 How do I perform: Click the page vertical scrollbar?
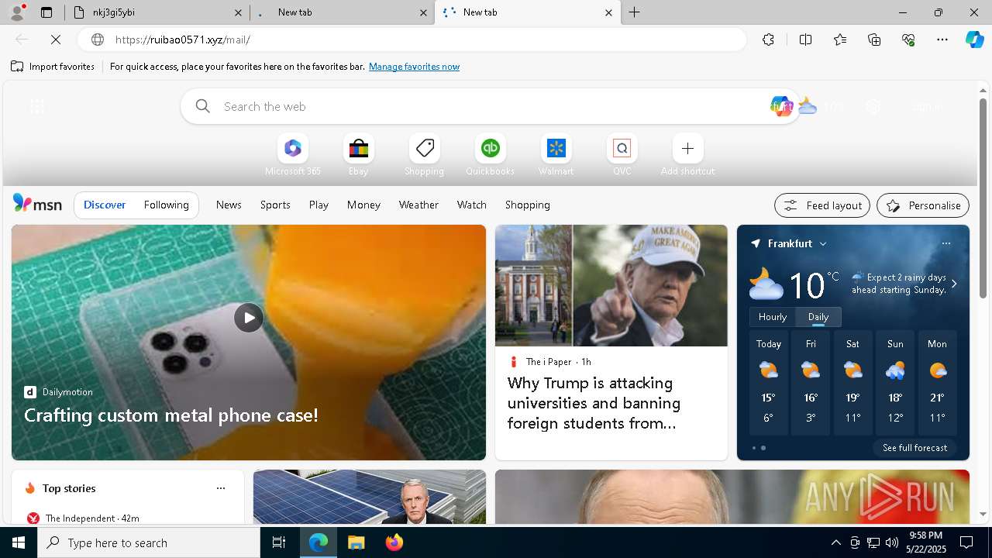click(x=983, y=198)
